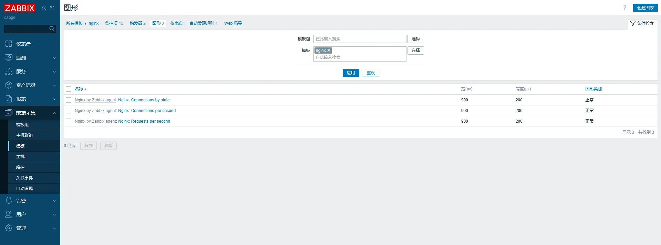The image size is (661, 245).
Task: Click the administration (管理) gear icon
Action: (x=9, y=228)
